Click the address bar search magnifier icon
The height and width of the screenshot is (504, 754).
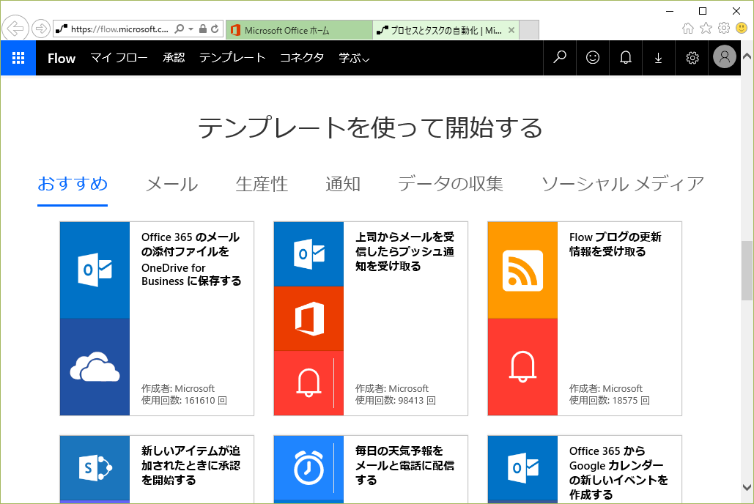(x=179, y=29)
